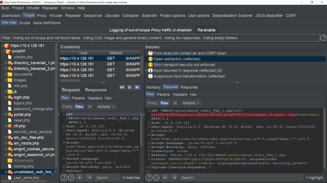327x183 pixels.
Task: Collapse the bWAPP folder node
Action: point(4,51)
